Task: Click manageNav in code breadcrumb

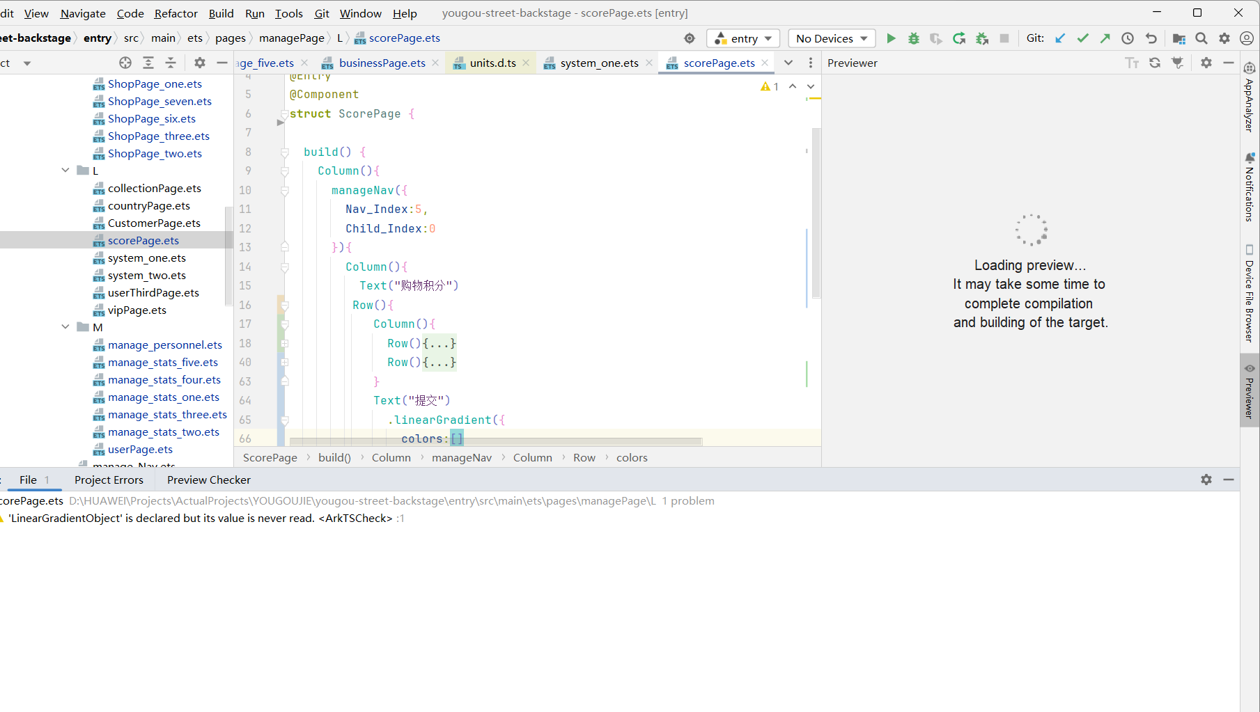Action: [x=462, y=457]
